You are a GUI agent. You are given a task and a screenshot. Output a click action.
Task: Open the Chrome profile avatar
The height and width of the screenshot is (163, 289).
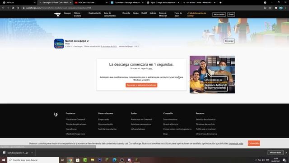pos(281,8)
